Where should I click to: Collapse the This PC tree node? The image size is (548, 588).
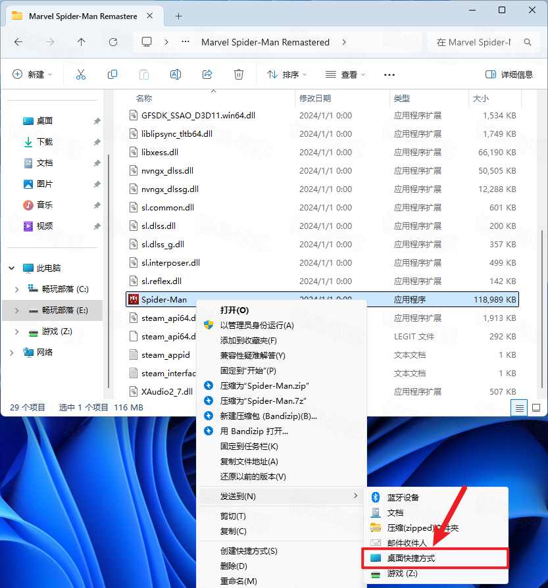12,268
